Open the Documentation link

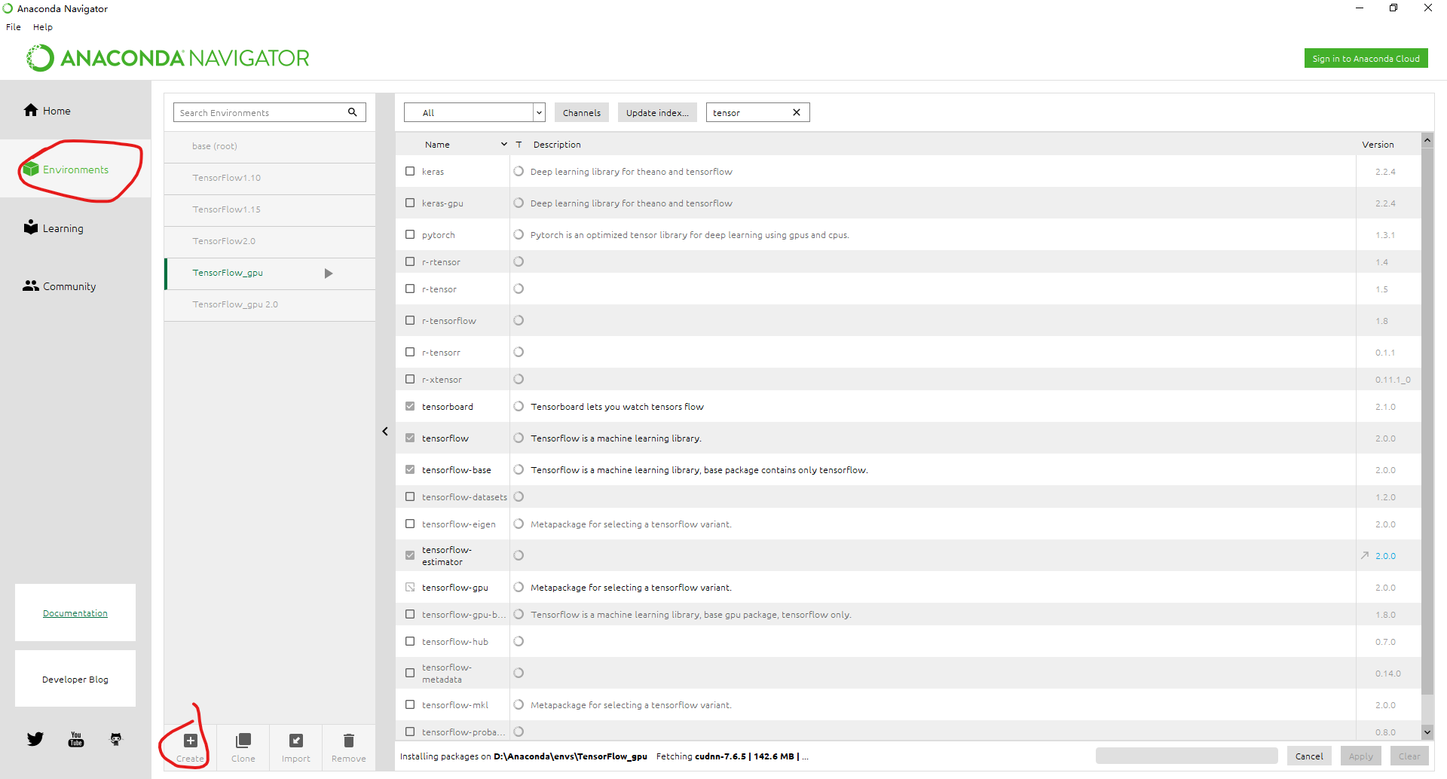pyautogui.click(x=75, y=613)
